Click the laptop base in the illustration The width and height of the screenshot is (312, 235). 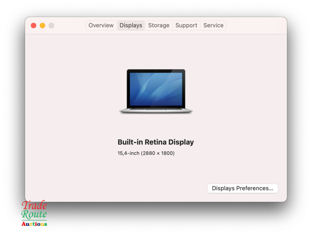point(156,110)
